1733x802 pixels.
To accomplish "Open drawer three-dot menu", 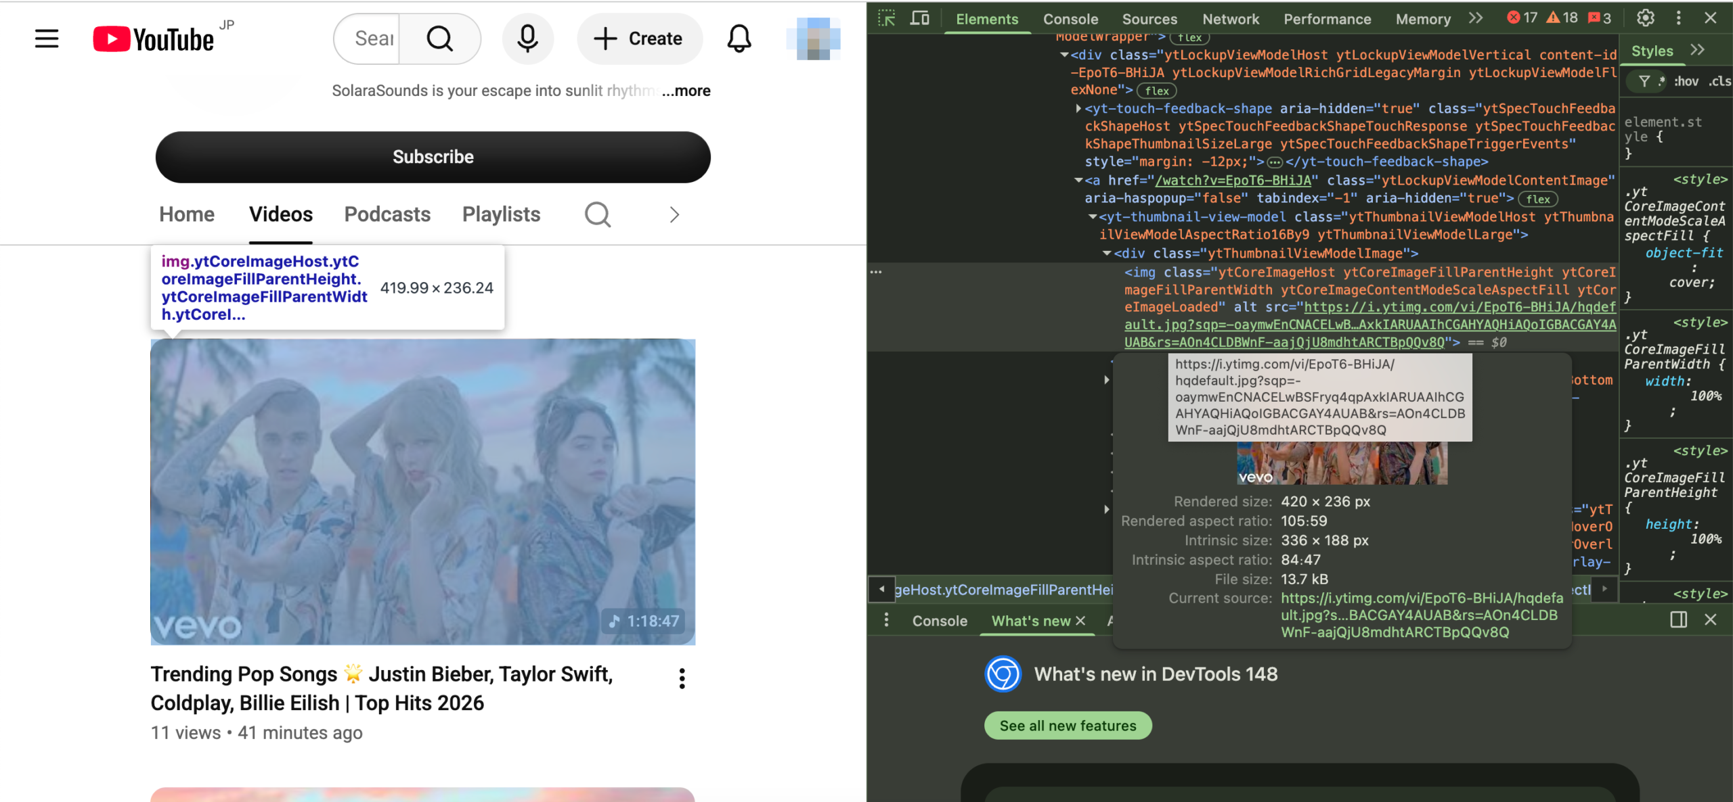I will coord(886,620).
